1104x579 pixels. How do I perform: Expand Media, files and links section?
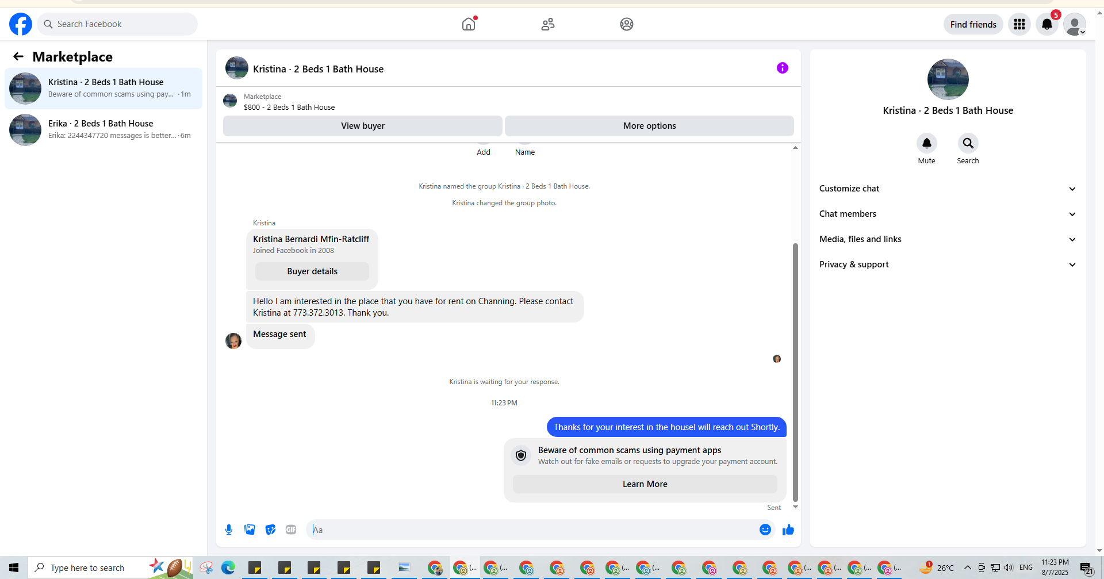[948, 239]
